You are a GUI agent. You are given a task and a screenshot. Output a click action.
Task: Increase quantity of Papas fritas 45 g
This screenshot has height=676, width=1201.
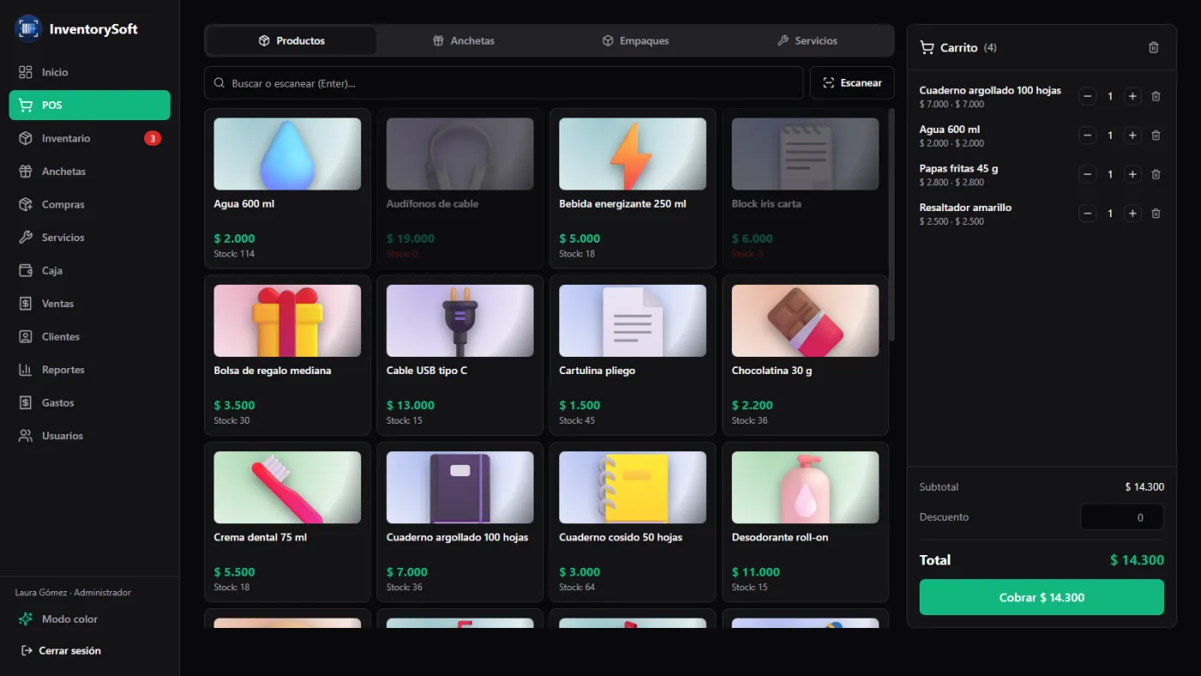tap(1132, 174)
